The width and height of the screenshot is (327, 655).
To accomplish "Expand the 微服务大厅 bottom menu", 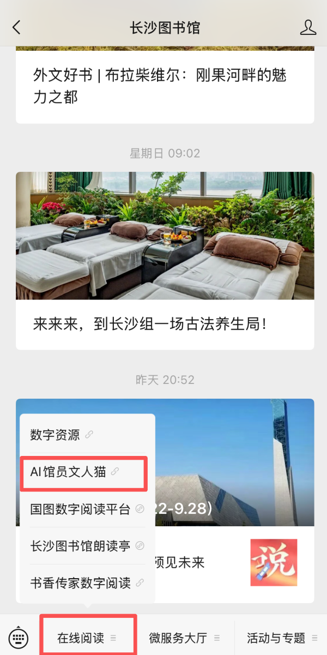I will (x=185, y=638).
